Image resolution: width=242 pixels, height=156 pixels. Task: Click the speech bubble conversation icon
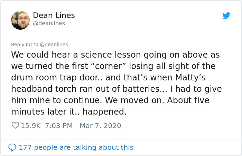pyautogui.click(x=12, y=147)
